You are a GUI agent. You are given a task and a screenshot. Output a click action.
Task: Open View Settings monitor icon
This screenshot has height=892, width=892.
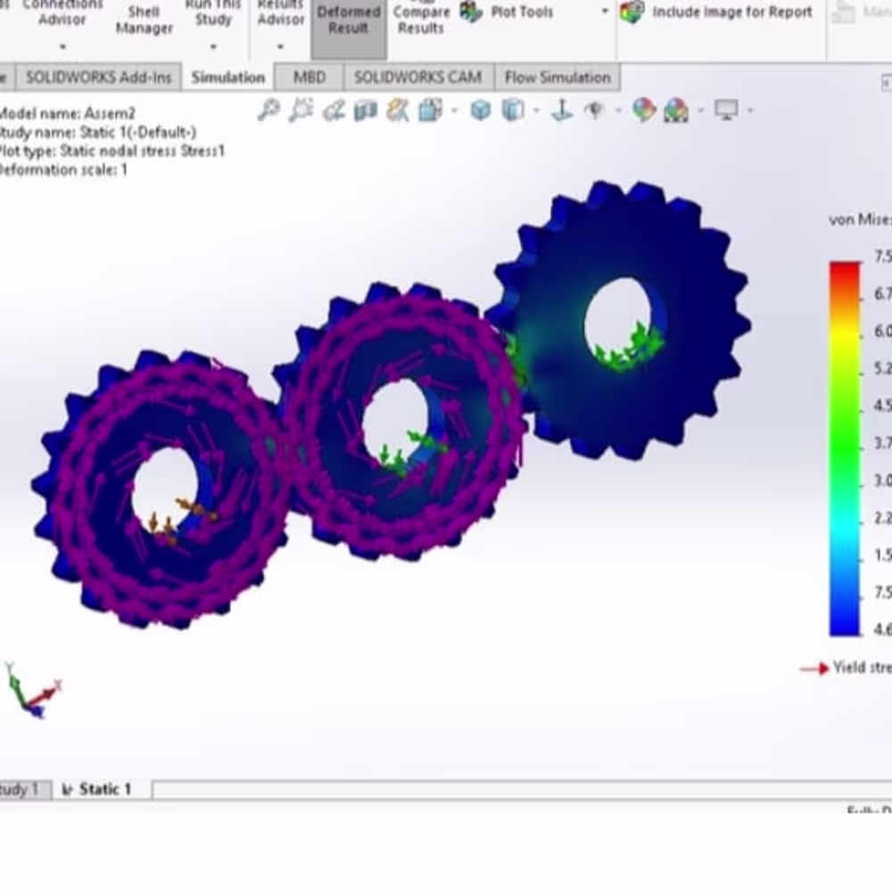point(726,110)
